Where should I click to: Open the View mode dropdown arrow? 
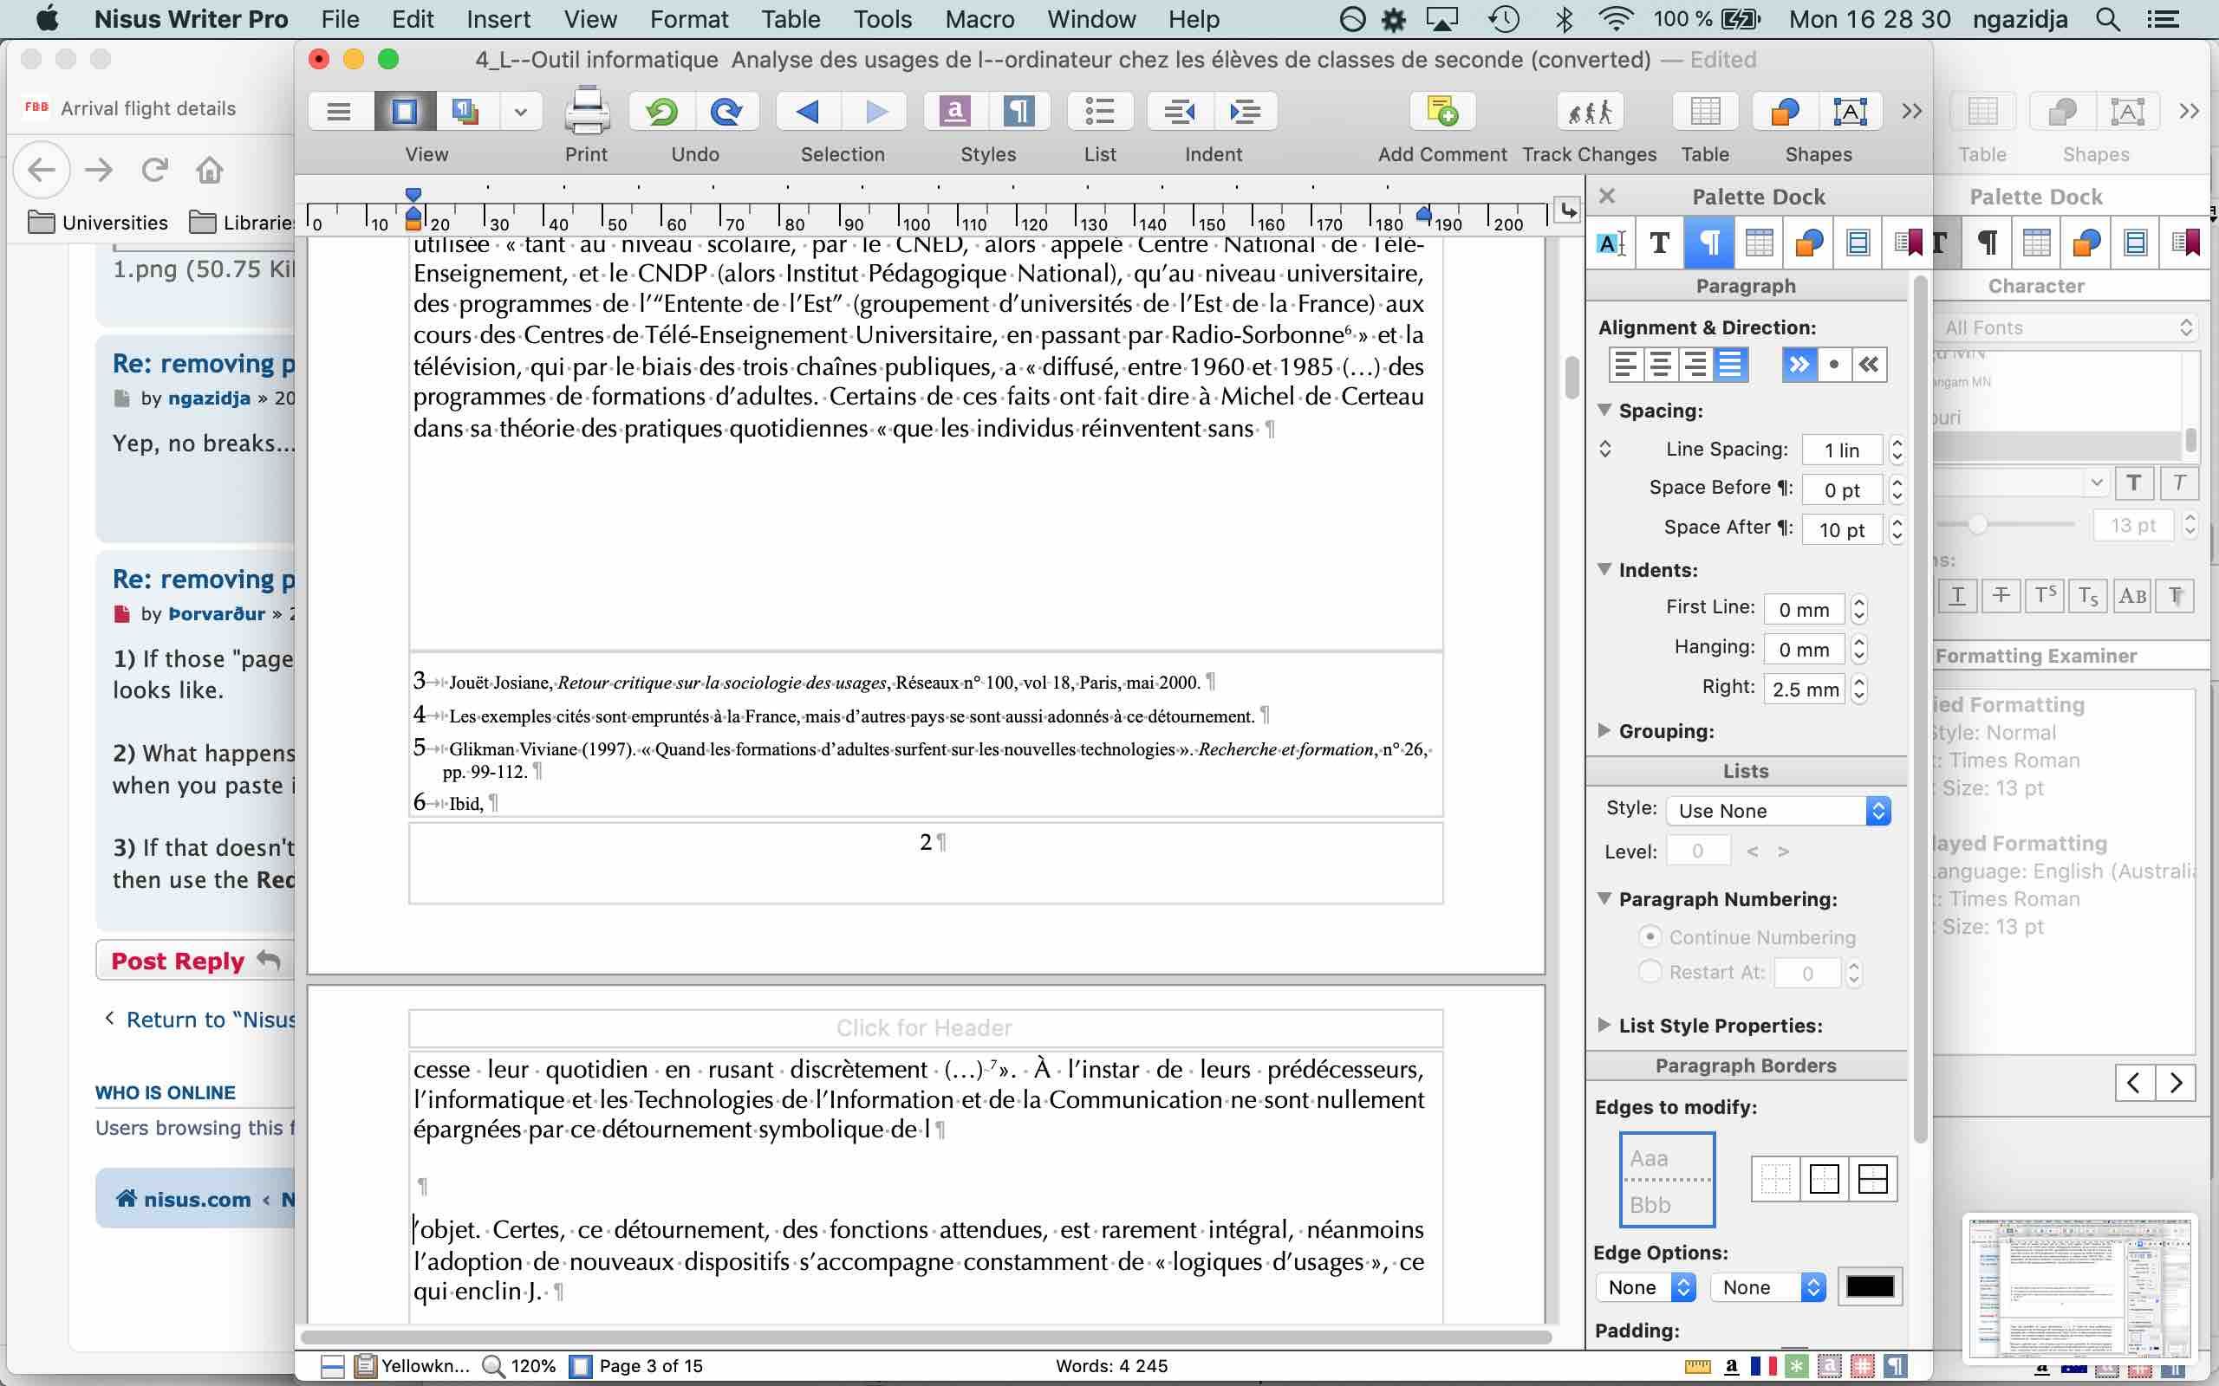[x=520, y=112]
